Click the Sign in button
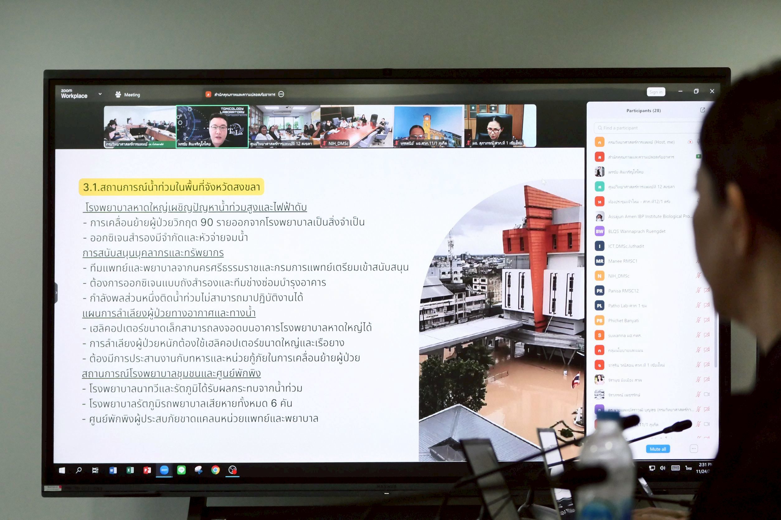This screenshot has width=781, height=520. coord(656,92)
